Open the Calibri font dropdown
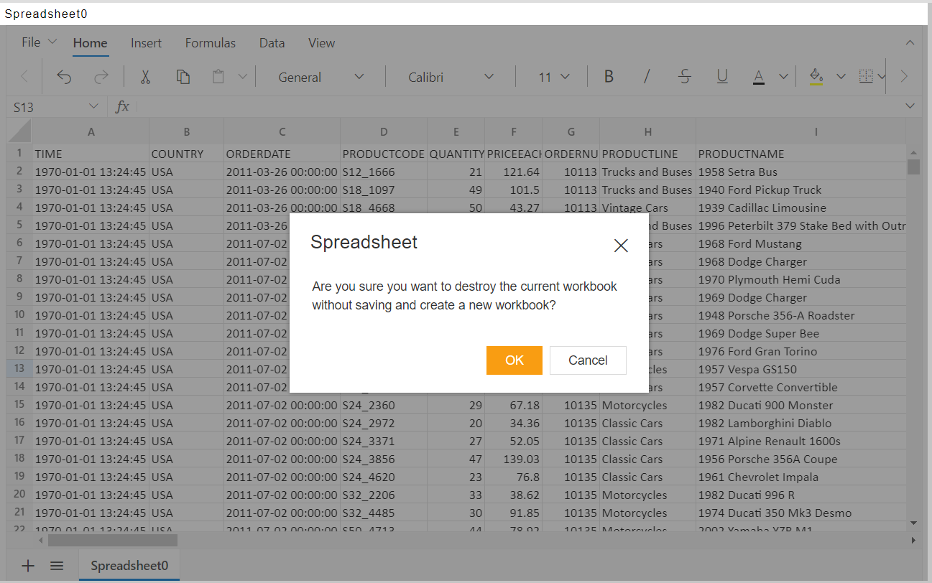The image size is (932, 583). click(x=451, y=77)
